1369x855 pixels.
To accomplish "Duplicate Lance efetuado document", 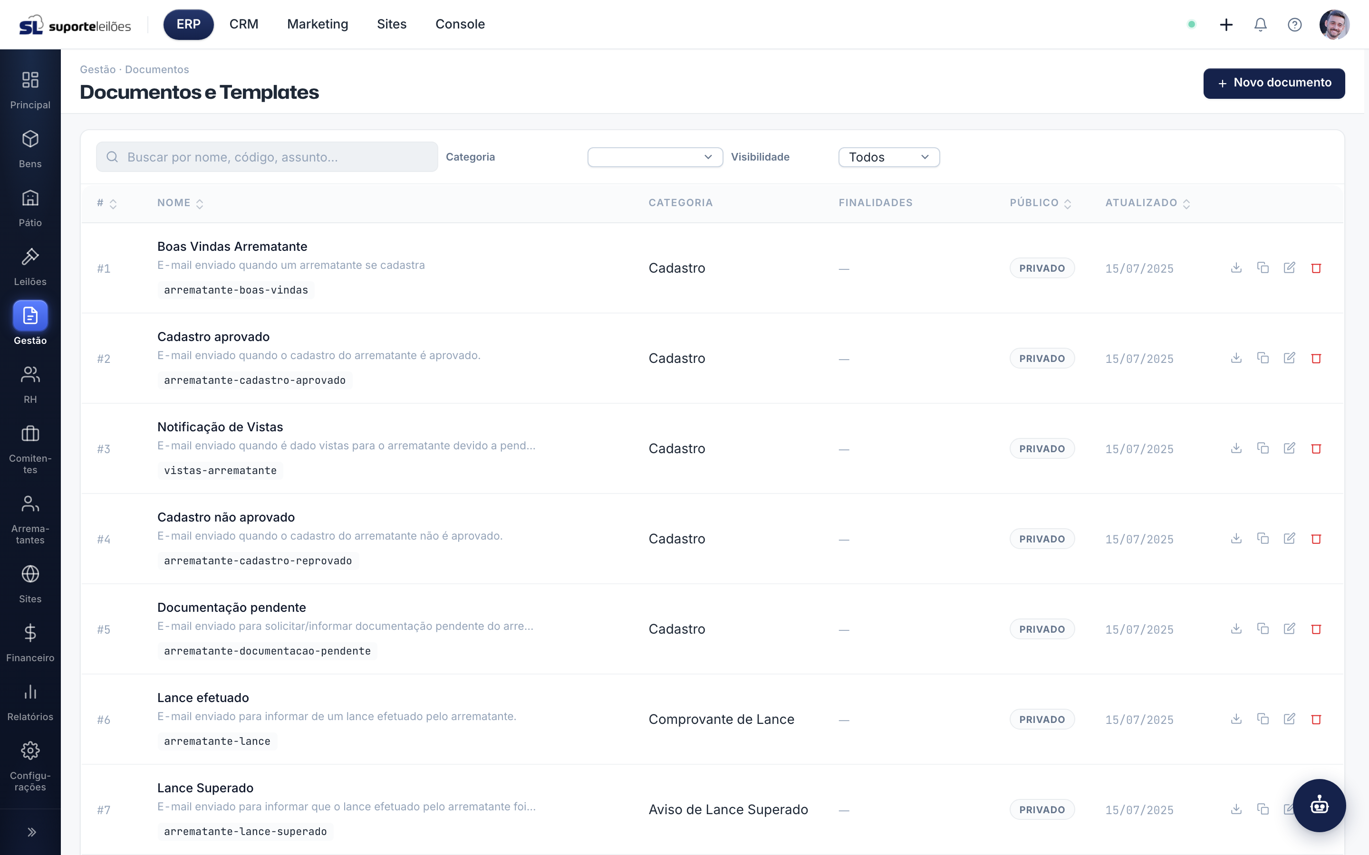I will [1263, 719].
